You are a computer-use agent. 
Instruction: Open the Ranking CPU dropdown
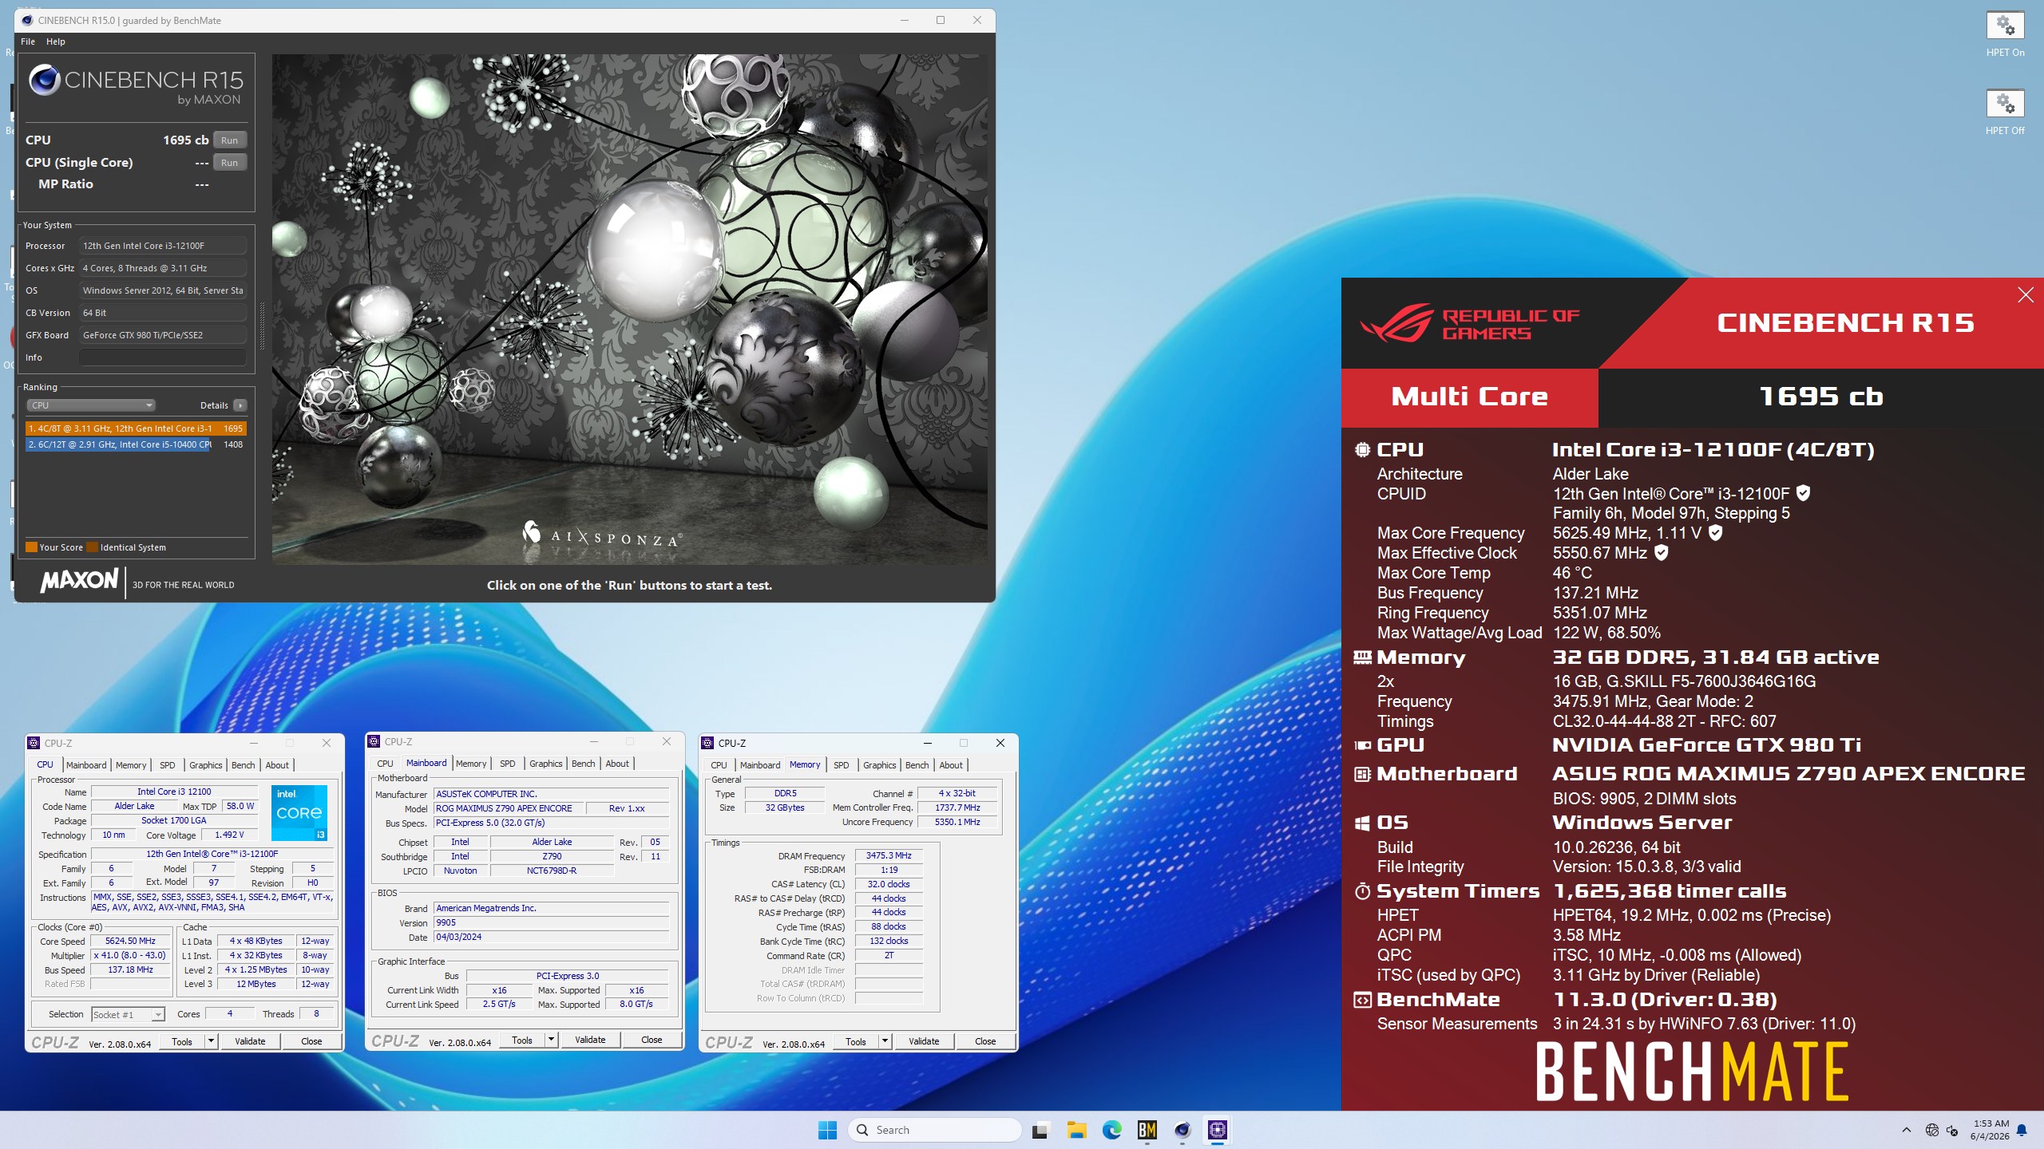[x=91, y=405]
